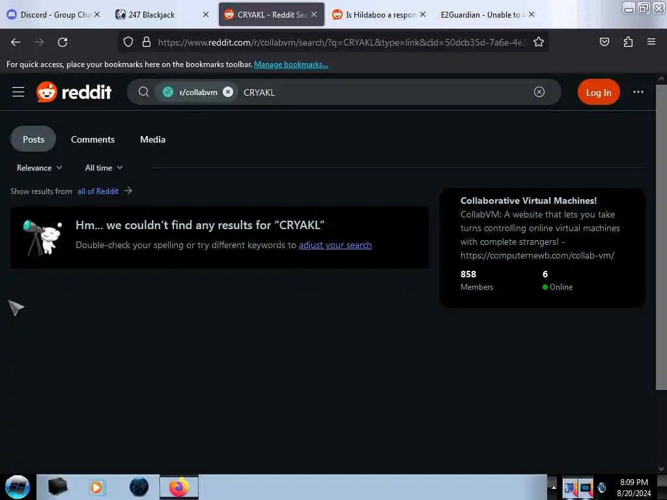Open the black box taskbar application
The image size is (667, 500).
pos(57,487)
